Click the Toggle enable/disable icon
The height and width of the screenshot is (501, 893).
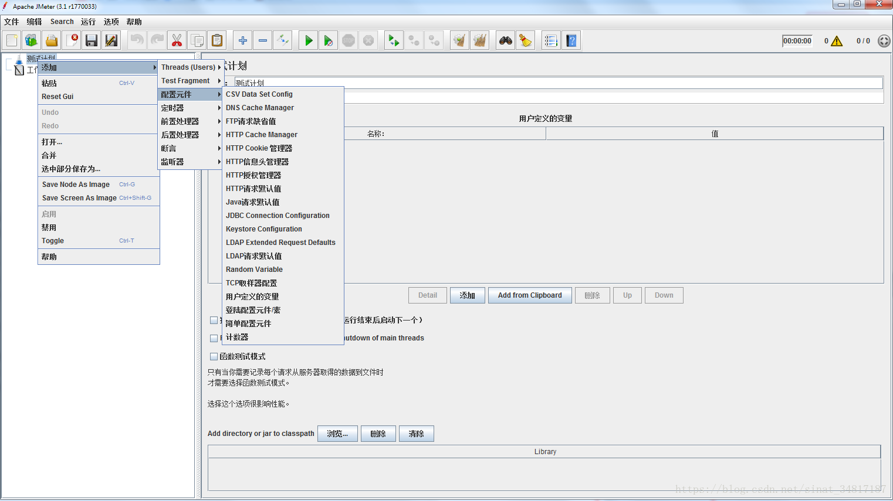pos(282,40)
